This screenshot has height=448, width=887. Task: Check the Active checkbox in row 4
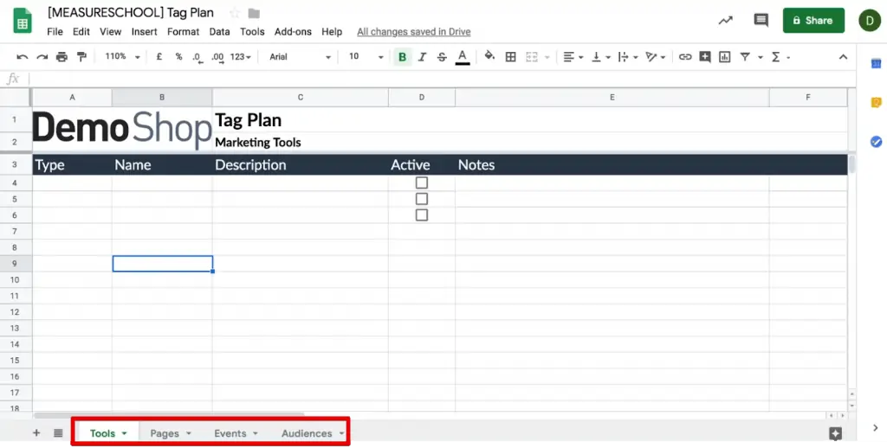click(422, 182)
